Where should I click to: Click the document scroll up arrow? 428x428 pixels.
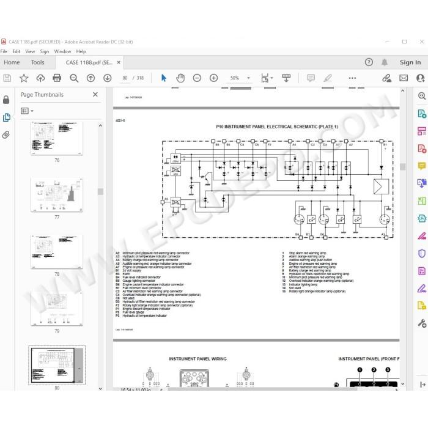(x=402, y=91)
